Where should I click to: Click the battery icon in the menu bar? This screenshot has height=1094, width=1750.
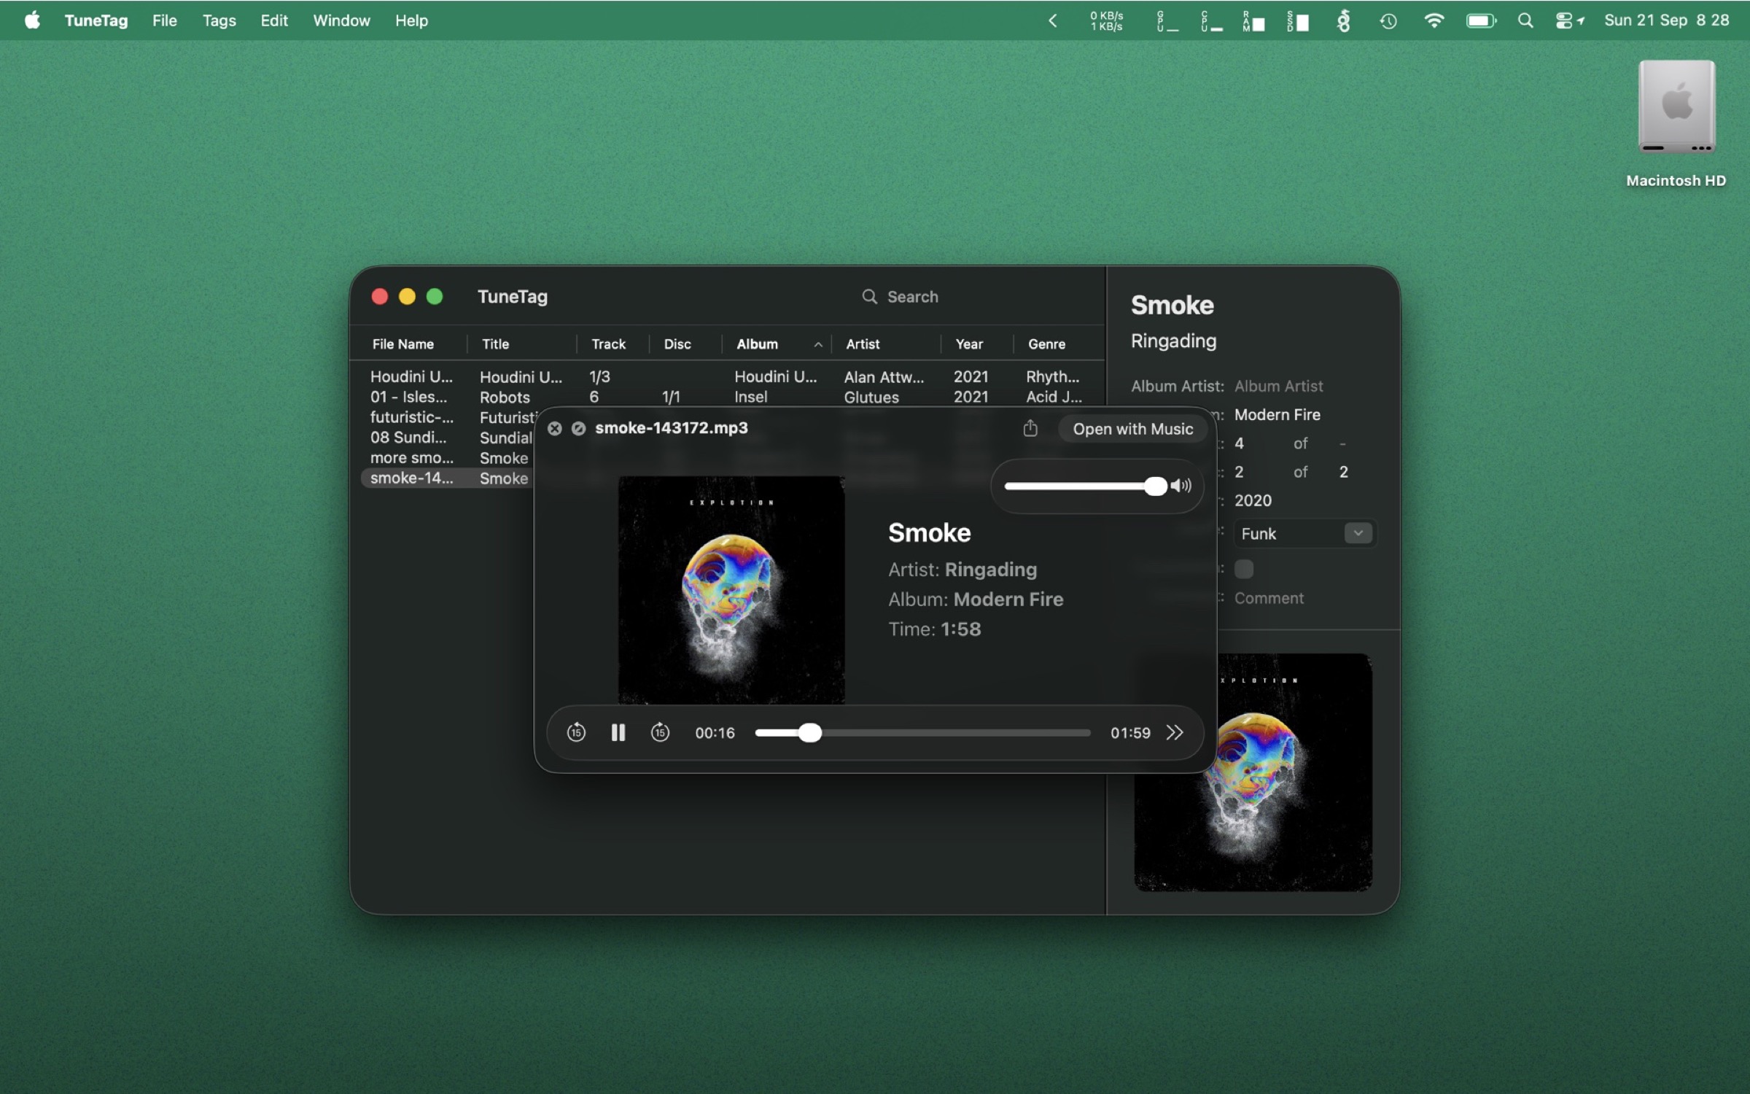[x=1481, y=20]
